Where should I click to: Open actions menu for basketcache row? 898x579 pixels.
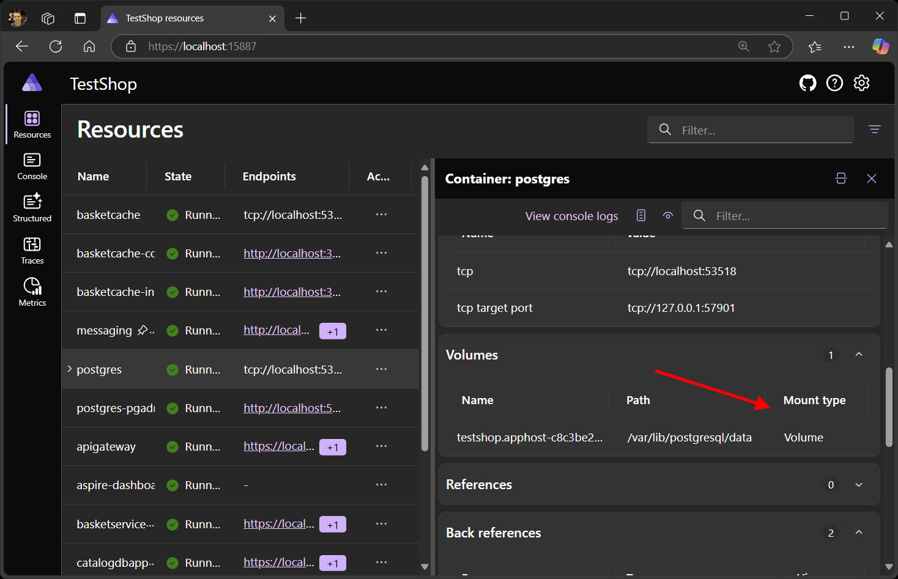382,215
